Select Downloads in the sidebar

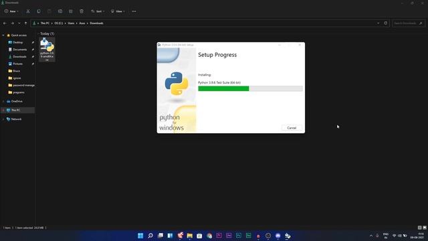(19, 56)
